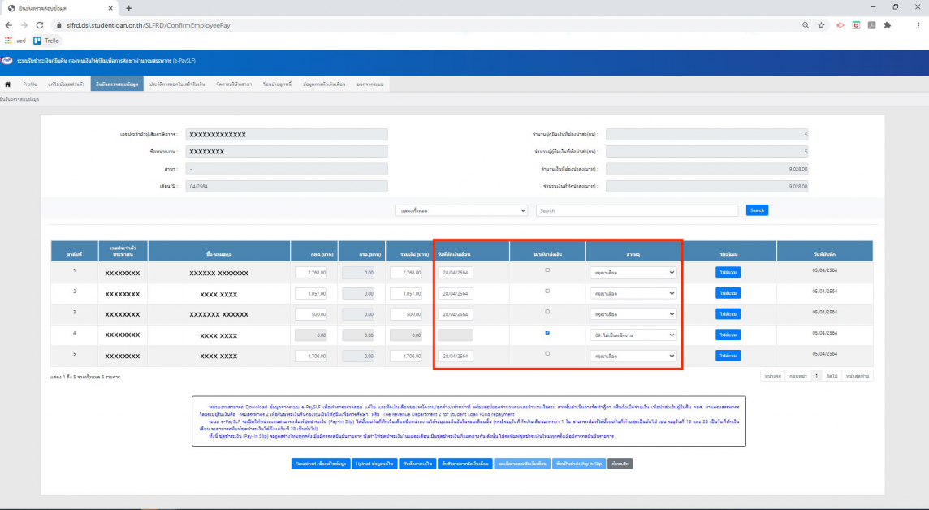
Task: Click the next page pagination button
Action: (x=832, y=376)
